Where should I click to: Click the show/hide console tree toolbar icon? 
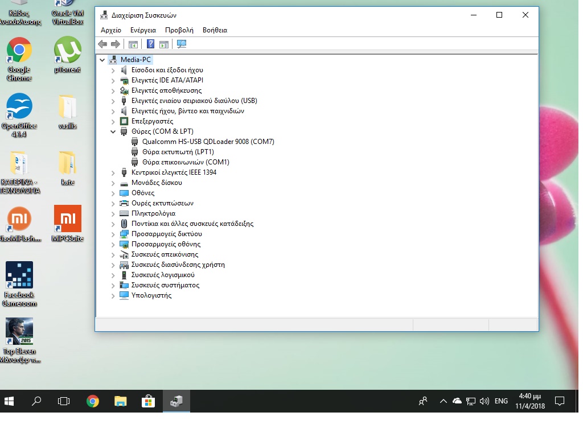click(133, 44)
